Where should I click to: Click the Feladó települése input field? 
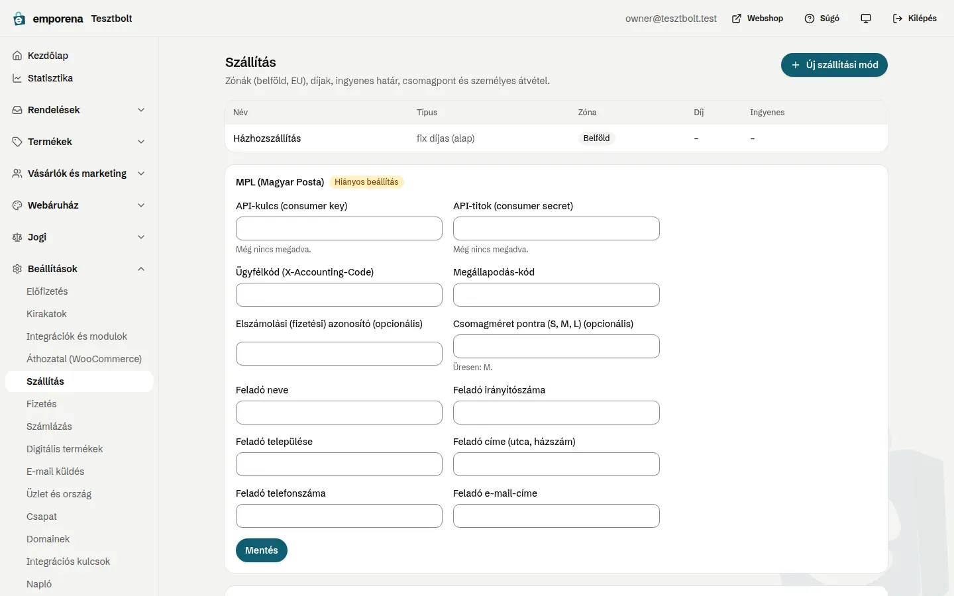coord(339,464)
